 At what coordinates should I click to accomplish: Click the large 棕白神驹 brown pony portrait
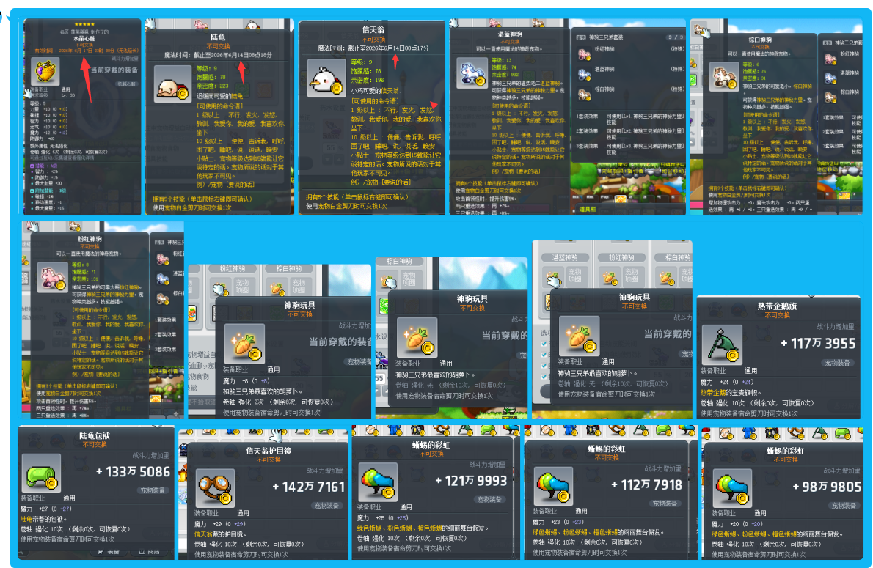[x=724, y=76]
